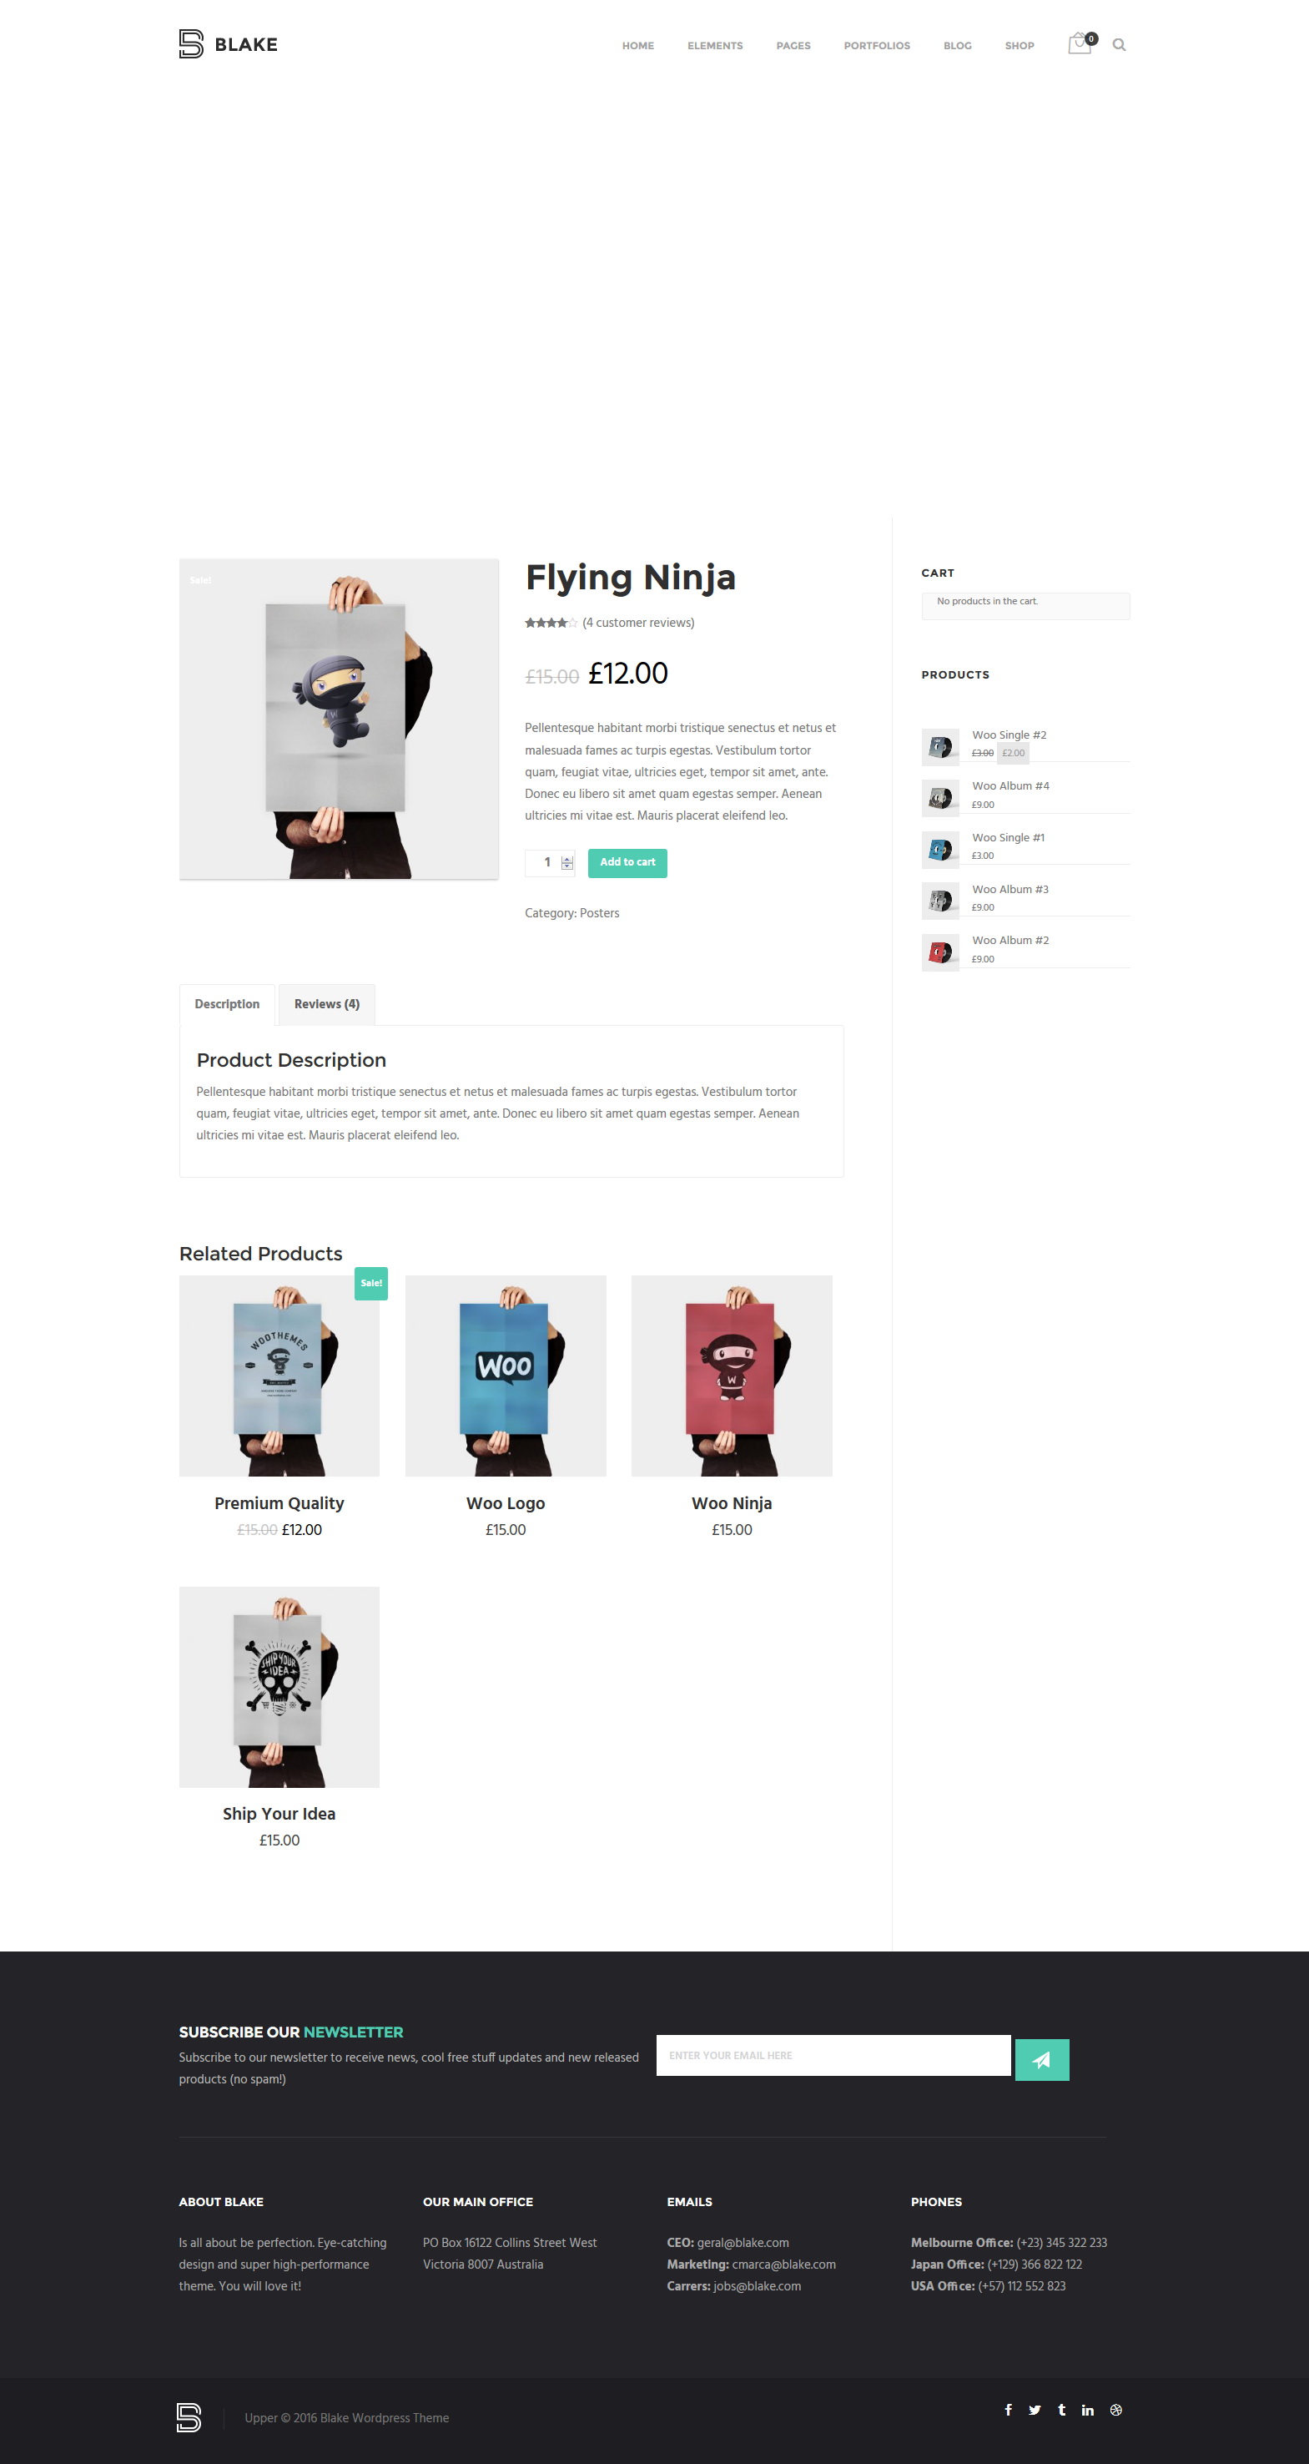Open Woo Album #4 in products sidebar
The width and height of the screenshot is (1309, 2464).
(x=1009, y=786)
